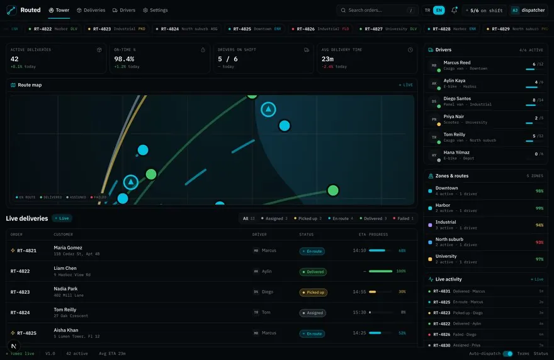Click the Zones & routes panel icon

[431, 176]
